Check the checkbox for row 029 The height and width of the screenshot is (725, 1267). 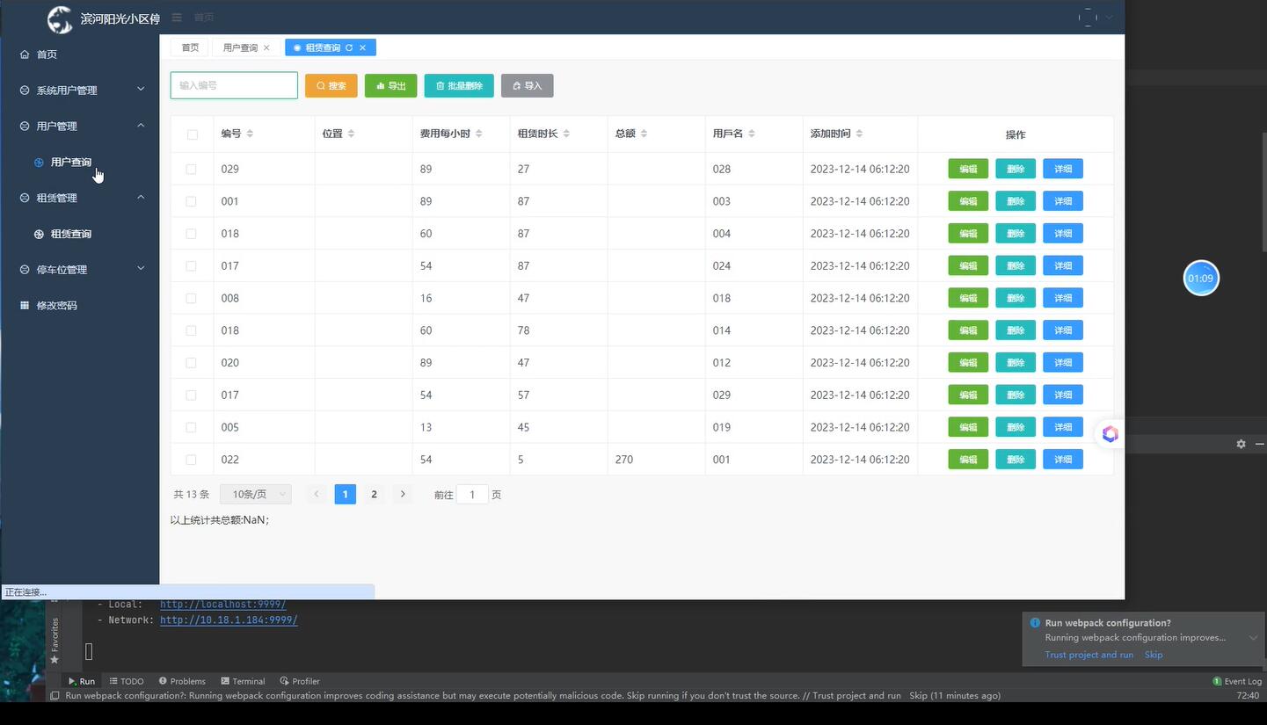191,169
